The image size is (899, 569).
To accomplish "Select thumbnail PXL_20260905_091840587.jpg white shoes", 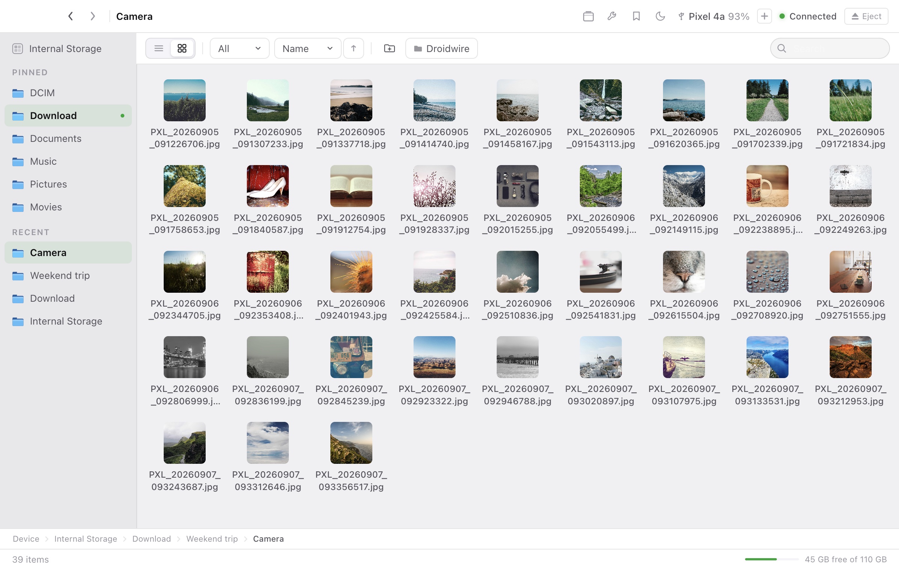I will (268, 186).
